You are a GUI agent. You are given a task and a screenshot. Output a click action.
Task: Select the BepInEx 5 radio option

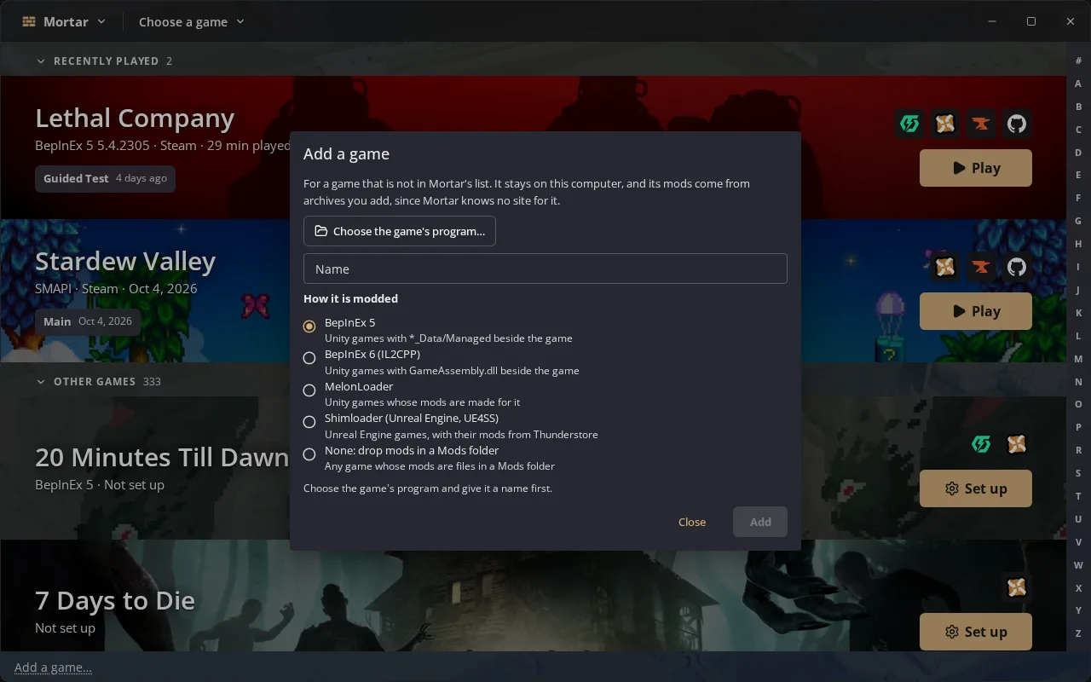309,327
